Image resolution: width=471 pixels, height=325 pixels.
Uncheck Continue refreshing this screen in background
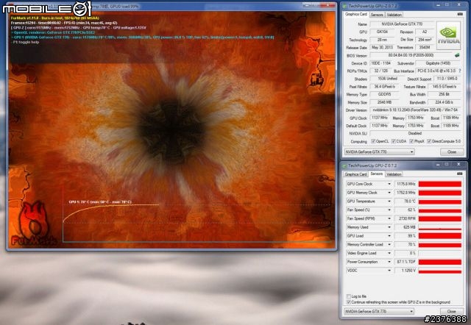coord(349,302)
